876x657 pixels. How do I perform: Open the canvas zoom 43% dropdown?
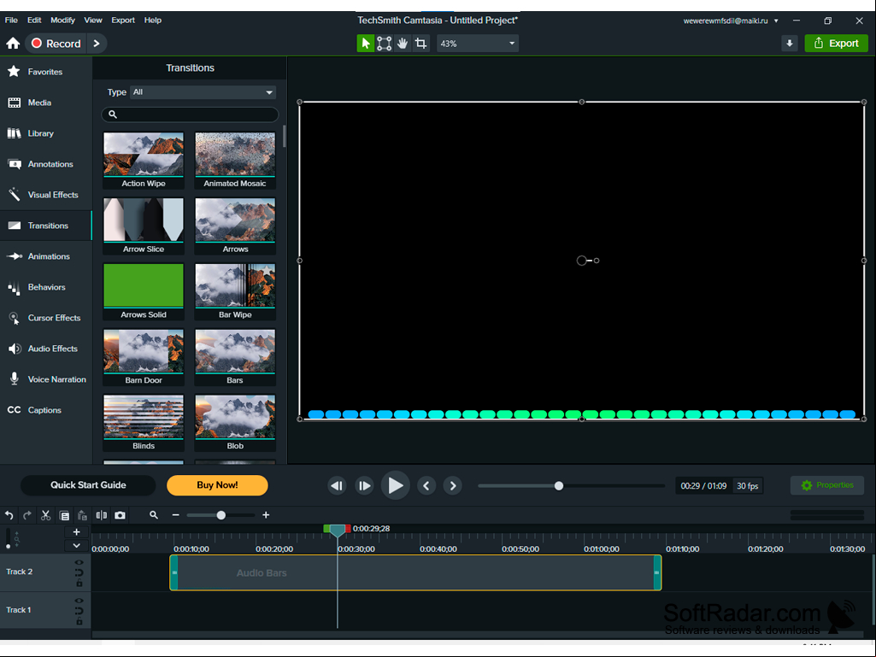coord(478,44)
